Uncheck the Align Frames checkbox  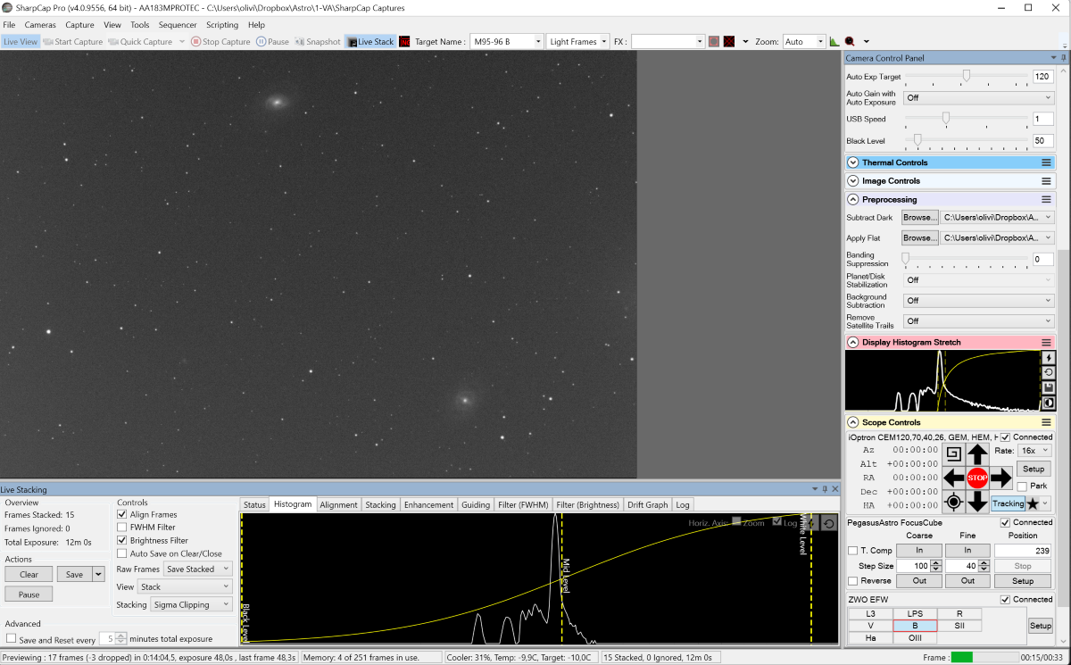[x=122, y=514]
